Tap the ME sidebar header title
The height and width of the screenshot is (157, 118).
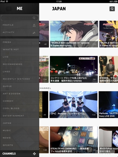point(20,9)
